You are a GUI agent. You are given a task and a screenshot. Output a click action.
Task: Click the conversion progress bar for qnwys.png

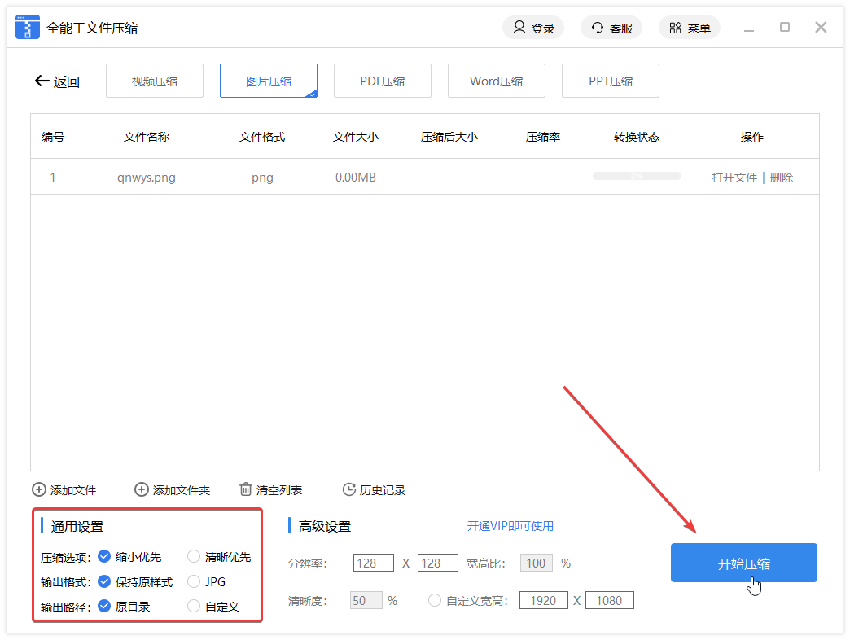pos(636,177)
